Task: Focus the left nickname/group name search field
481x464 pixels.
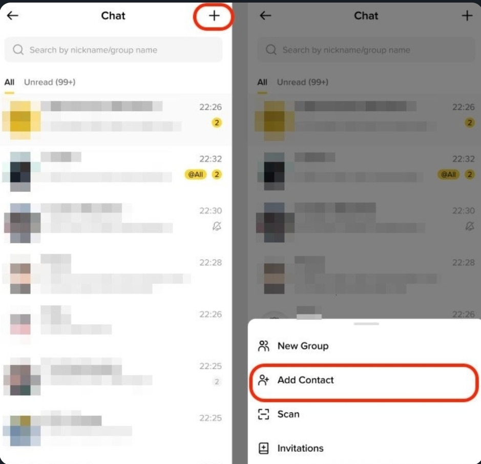Action: (113, 50)
